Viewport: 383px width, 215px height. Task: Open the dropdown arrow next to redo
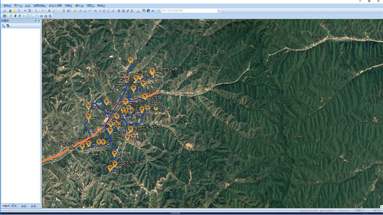[x=46, y=11]
